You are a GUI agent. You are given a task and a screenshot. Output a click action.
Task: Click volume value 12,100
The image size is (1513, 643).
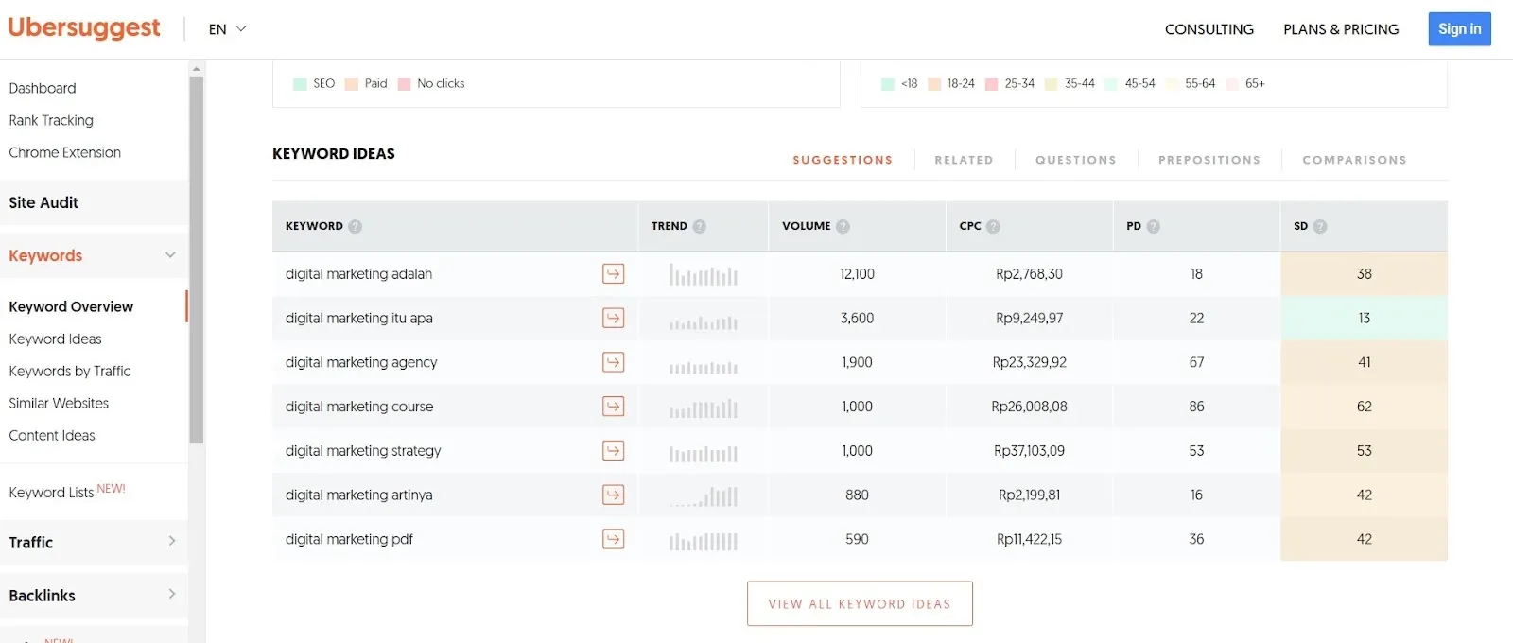click(x=857, y=274)
